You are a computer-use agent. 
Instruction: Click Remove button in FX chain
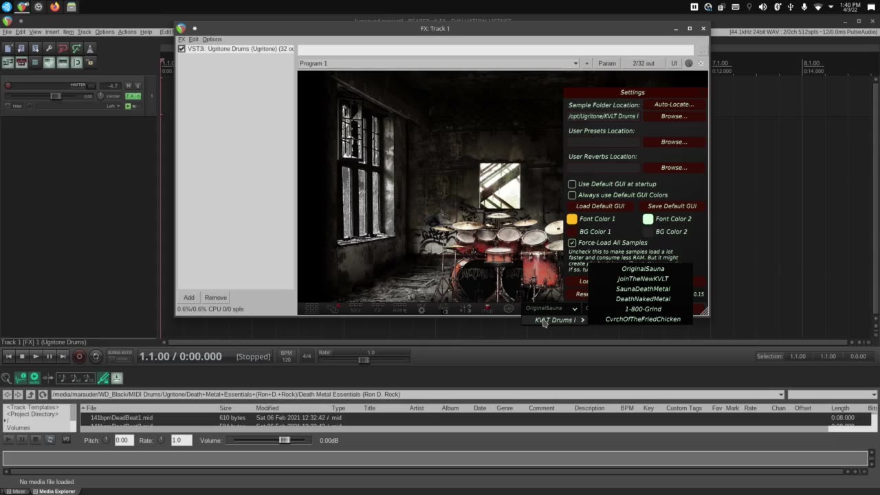click(215, 298)
